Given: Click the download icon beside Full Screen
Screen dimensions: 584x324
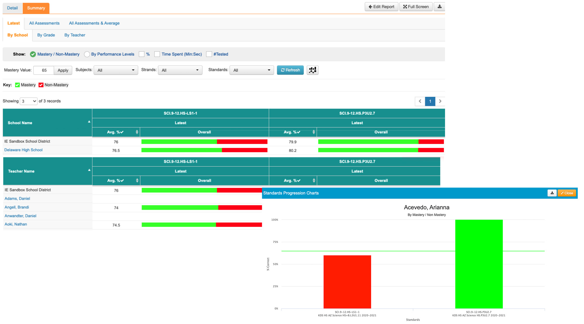Looking at the screenshot, I should click(x=439, y=7).
